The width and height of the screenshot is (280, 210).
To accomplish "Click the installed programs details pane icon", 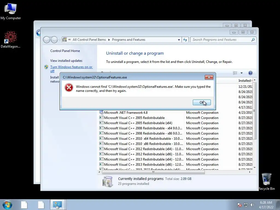I will (x=108, y=182).
